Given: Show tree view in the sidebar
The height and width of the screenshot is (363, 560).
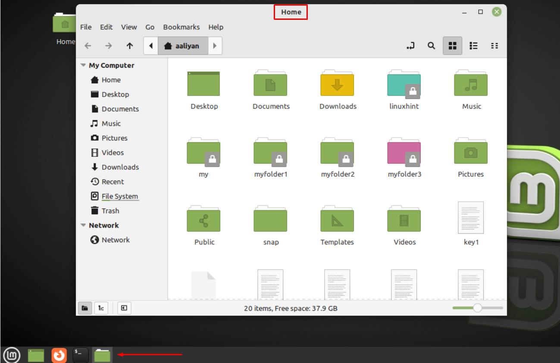Looking at the screenshot, I should (101, 308).
